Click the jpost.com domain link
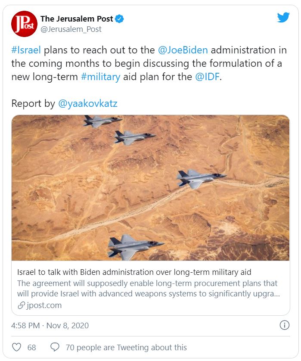 click(x=43, y=305)
